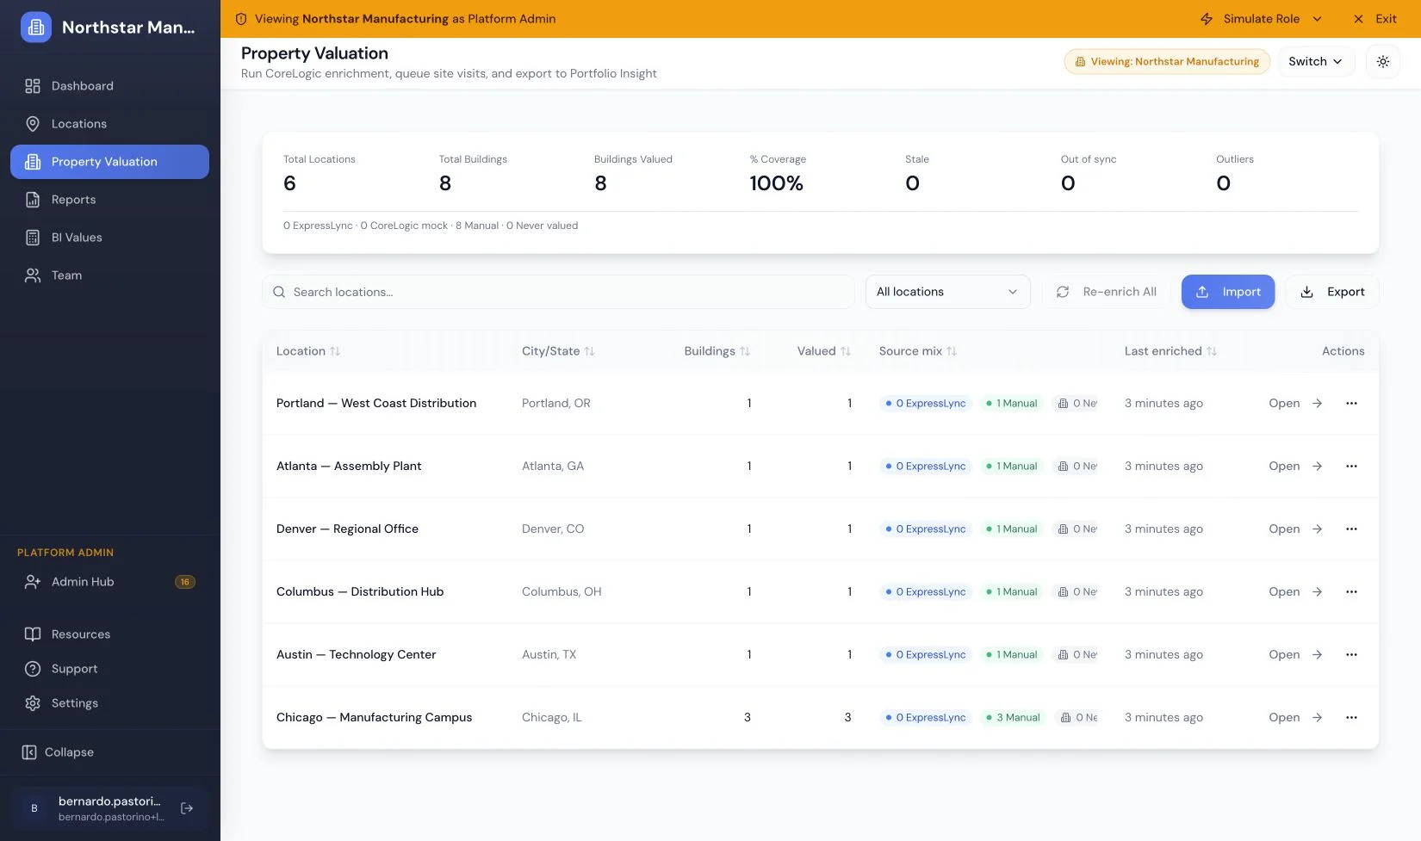Click the Export button
Screen dimensions: 1421x841
pyautogui.click(x=1332, y=292)
